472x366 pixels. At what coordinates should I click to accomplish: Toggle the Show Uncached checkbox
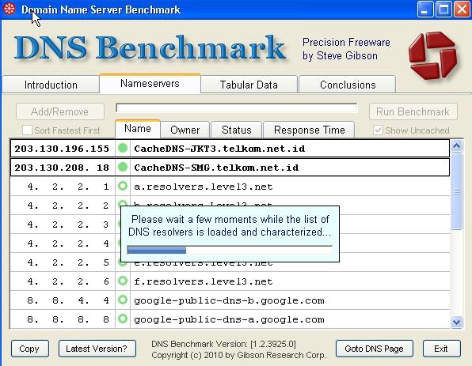click(378, 130)
